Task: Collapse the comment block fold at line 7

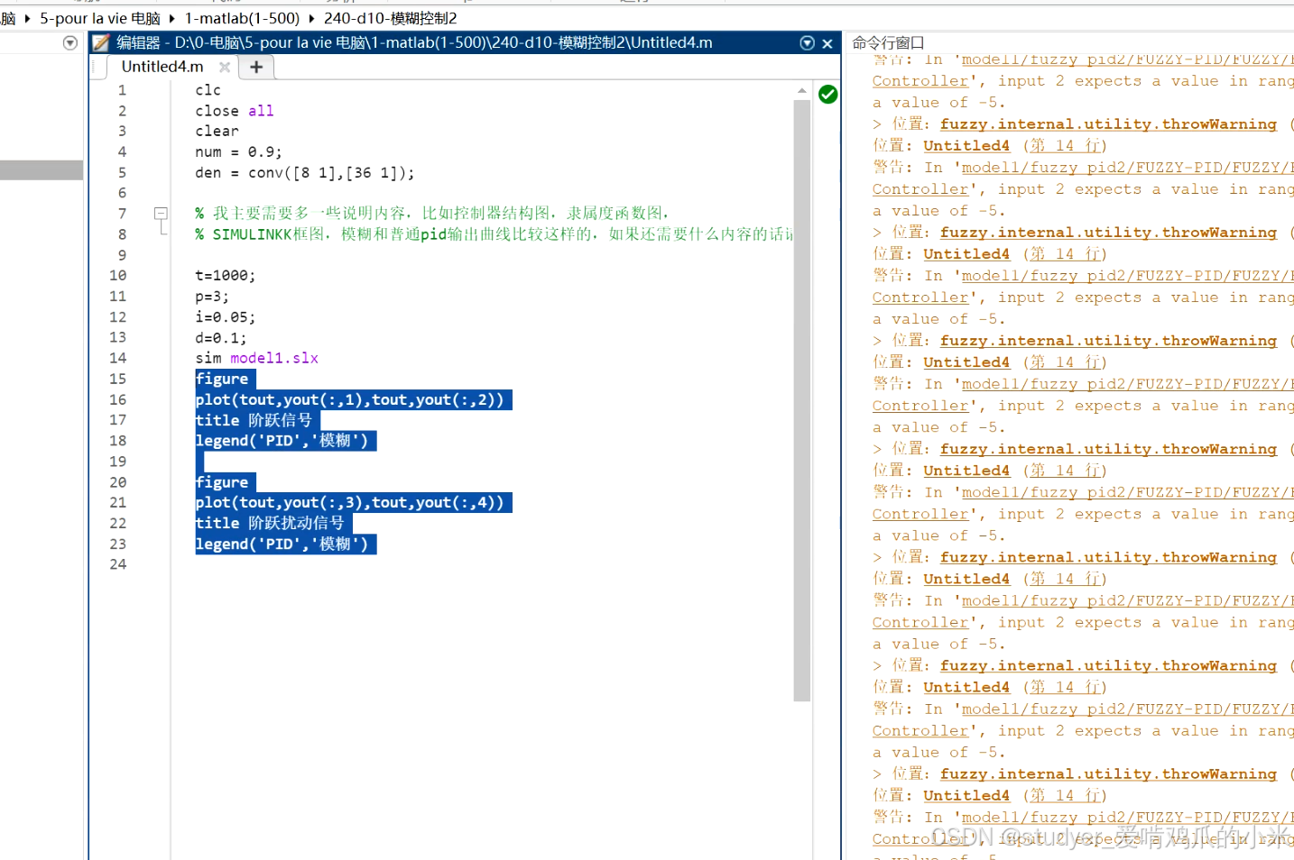Action: 161,214
